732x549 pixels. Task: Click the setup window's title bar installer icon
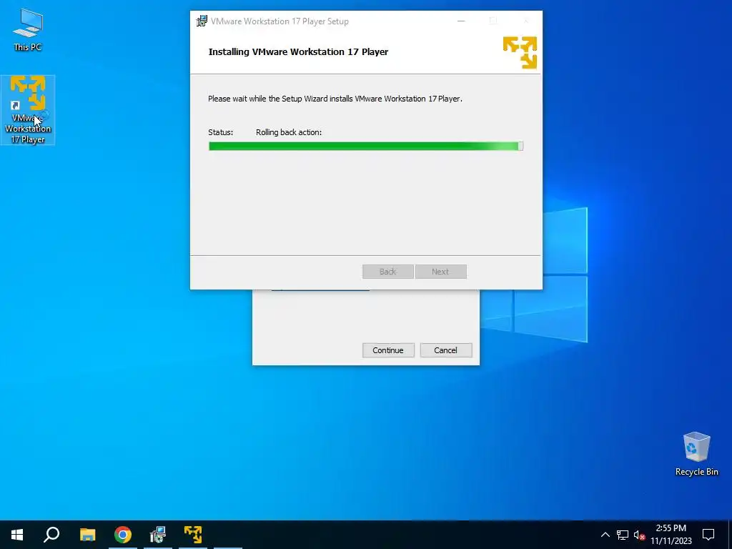point(202,21)
